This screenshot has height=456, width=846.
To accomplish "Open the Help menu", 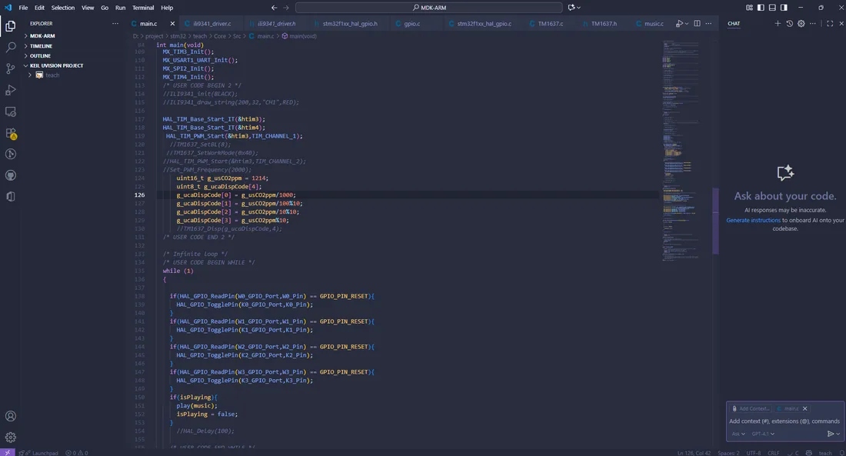I will click(167, 8).
